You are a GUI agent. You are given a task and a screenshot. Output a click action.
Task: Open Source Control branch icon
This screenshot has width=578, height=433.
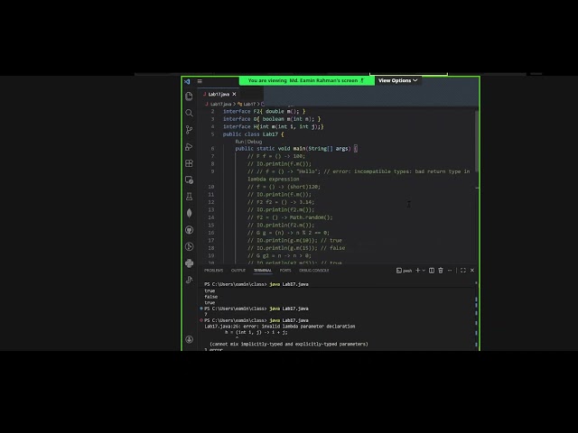[x=189, y=130]
